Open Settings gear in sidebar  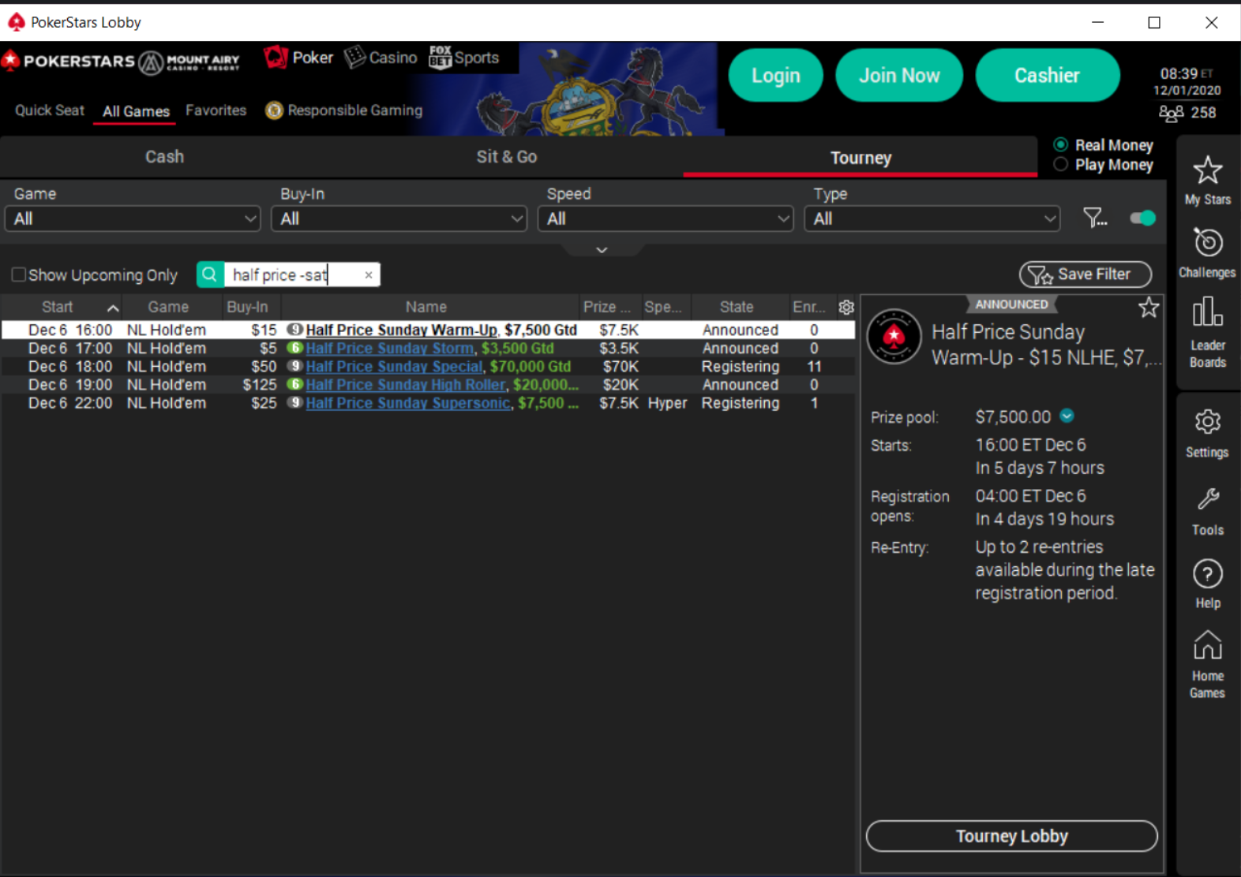tap(1207, 433)
